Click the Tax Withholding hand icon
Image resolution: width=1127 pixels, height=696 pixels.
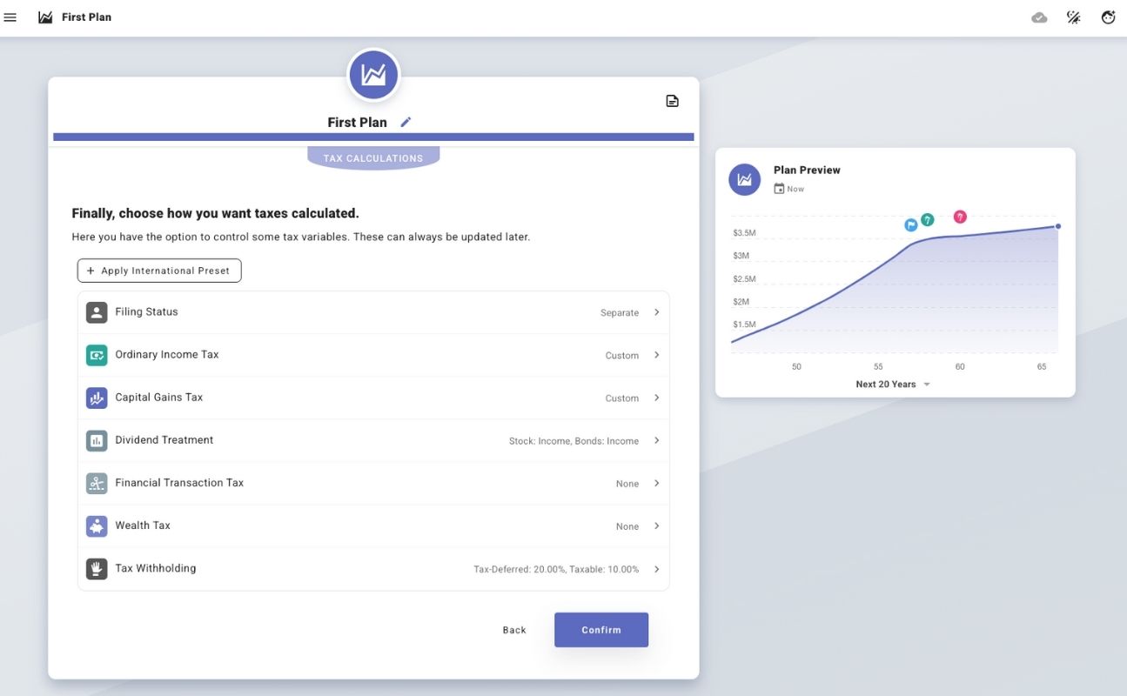pos(97,569)
